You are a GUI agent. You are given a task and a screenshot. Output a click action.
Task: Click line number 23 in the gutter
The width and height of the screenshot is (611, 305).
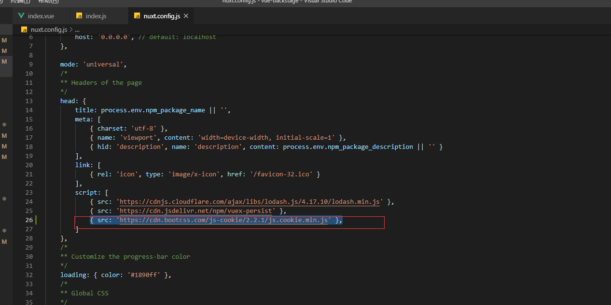(x=28, y=193)
